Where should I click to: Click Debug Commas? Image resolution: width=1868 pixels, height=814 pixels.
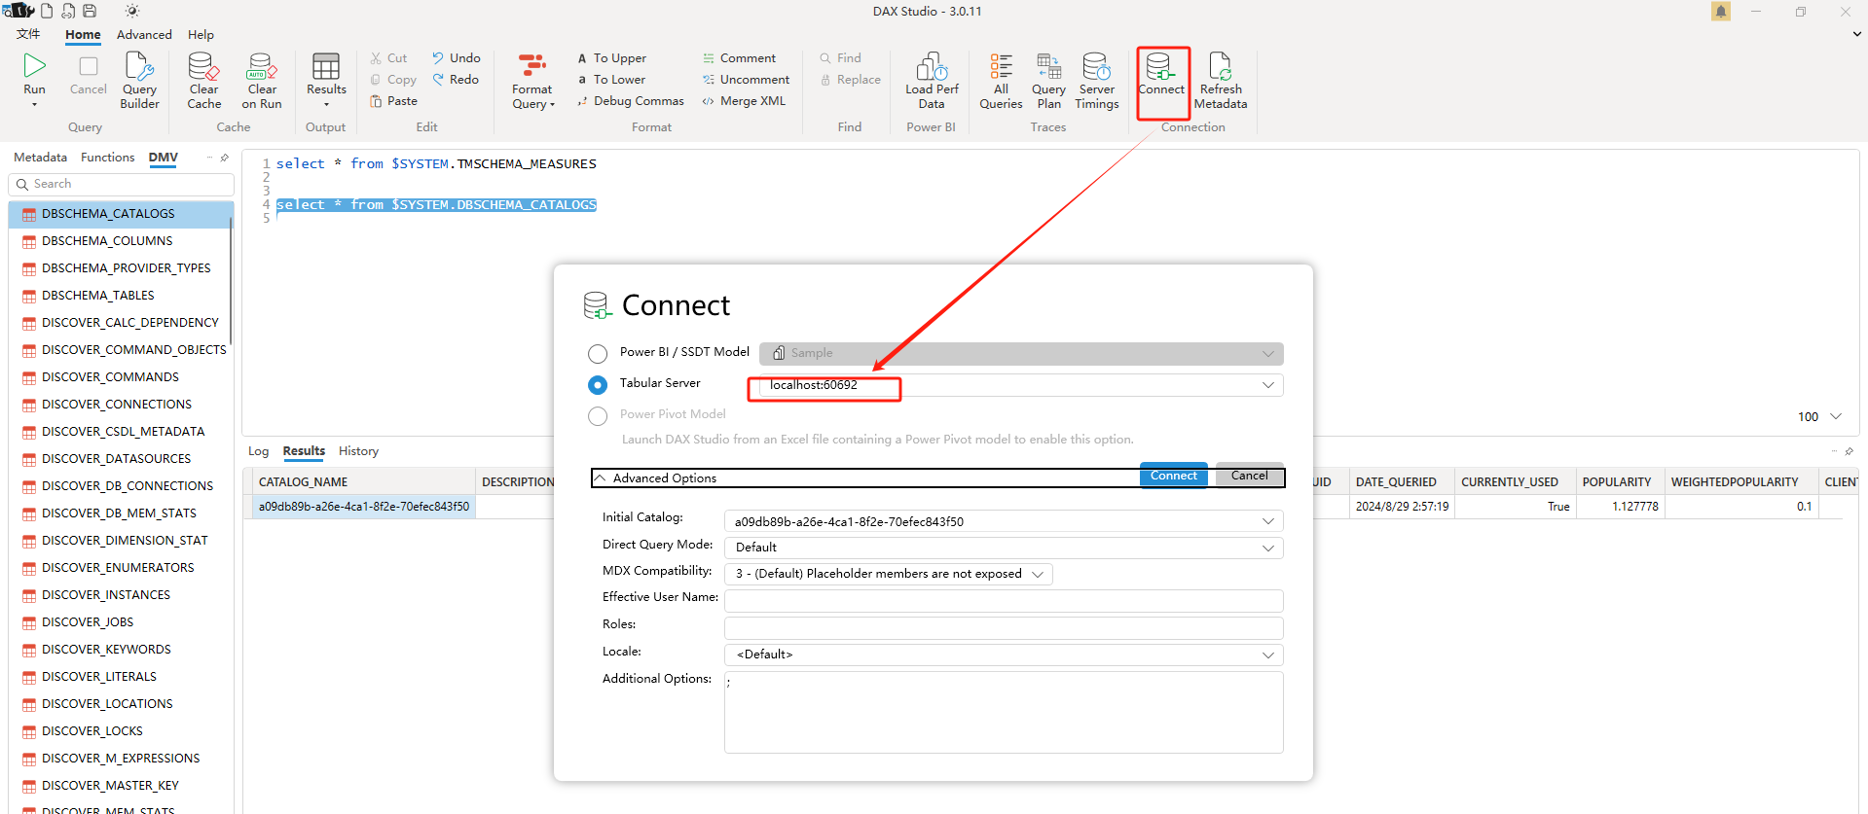point(631,101)
